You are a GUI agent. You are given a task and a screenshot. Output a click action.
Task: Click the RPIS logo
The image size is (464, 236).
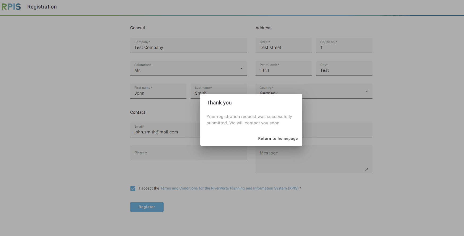point(11,7)
